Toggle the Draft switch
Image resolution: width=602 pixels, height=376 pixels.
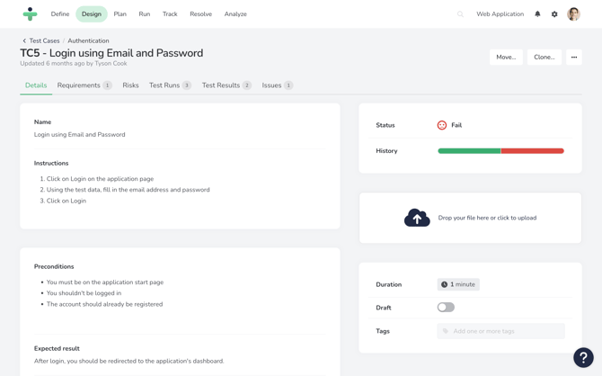tap(446, 307)
